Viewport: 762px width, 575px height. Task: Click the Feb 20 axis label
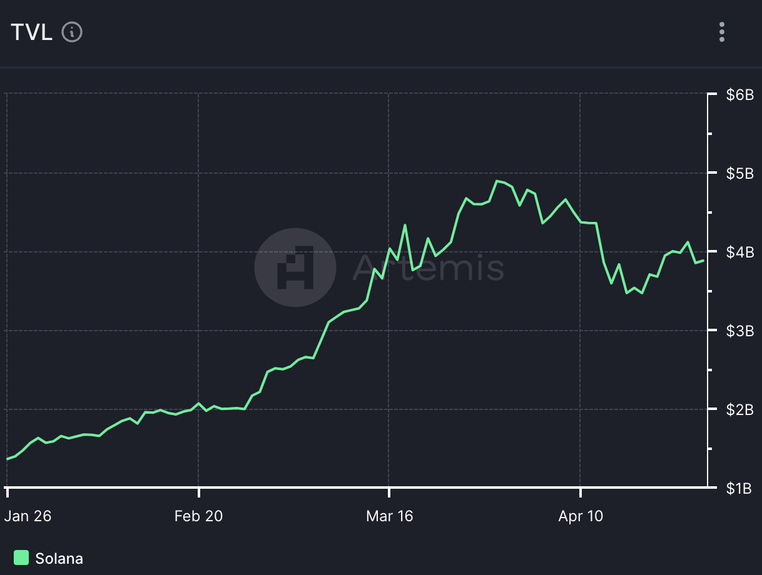[x=198, y=516]
